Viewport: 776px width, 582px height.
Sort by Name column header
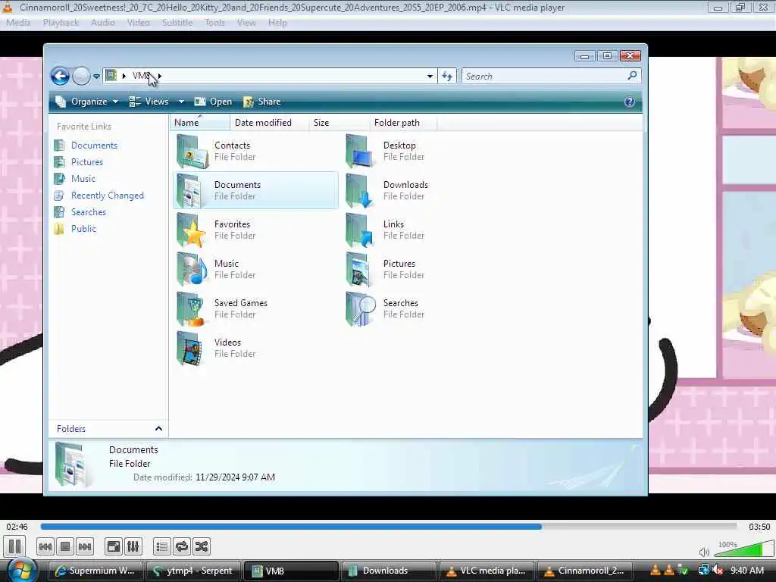coord(200,123)
